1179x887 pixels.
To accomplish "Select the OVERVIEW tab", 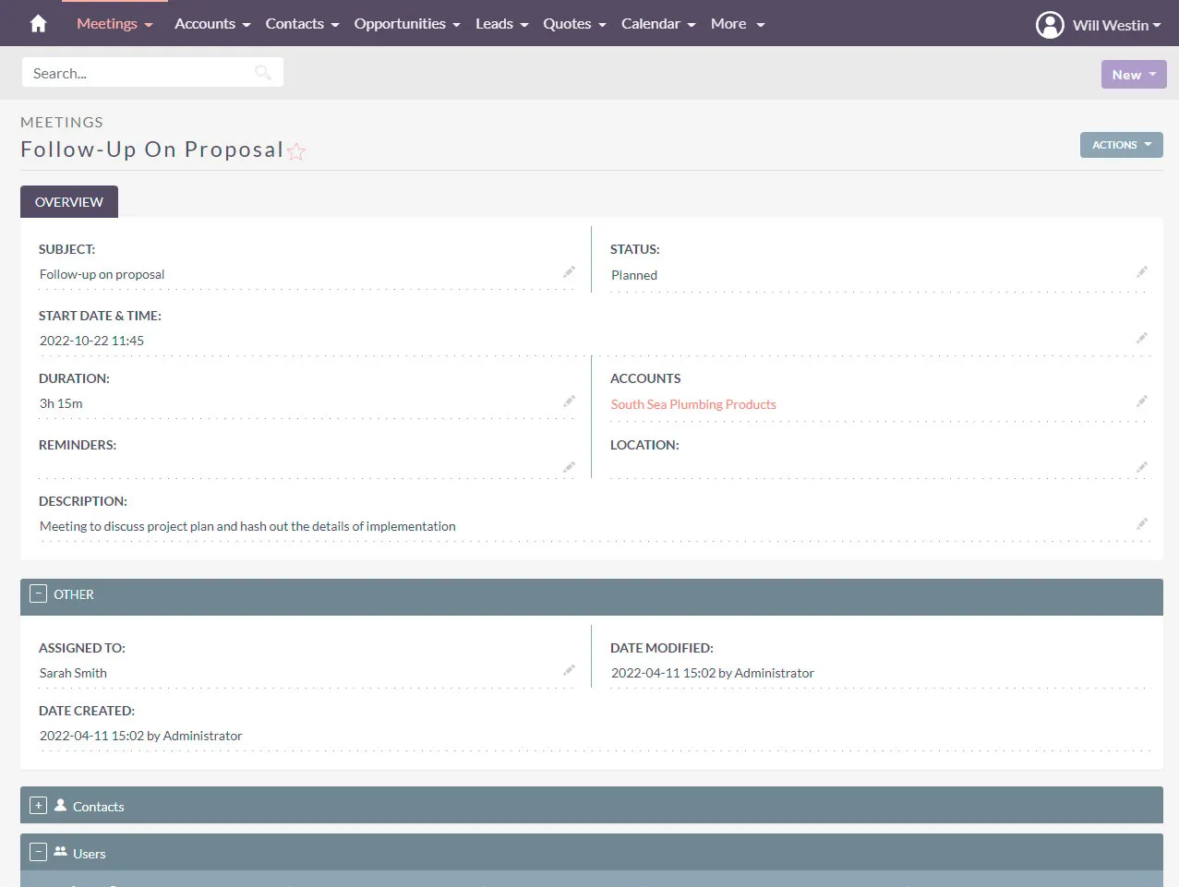I will (69, 202).
